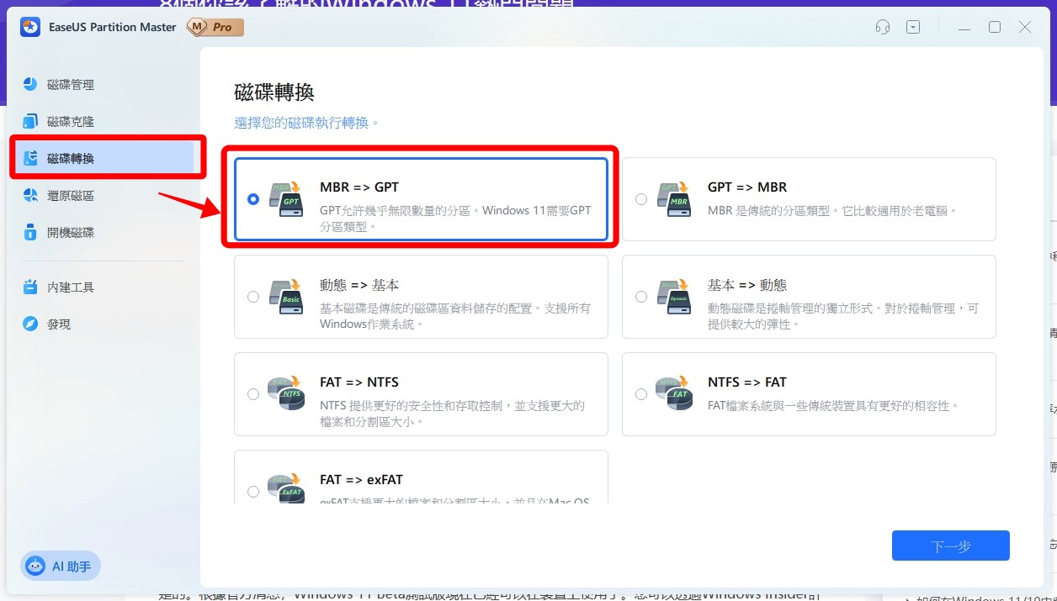The image size is (1057, 601).
Task: Click the 基本 to 動態 disk icon
Action: (x=673, y=297)
